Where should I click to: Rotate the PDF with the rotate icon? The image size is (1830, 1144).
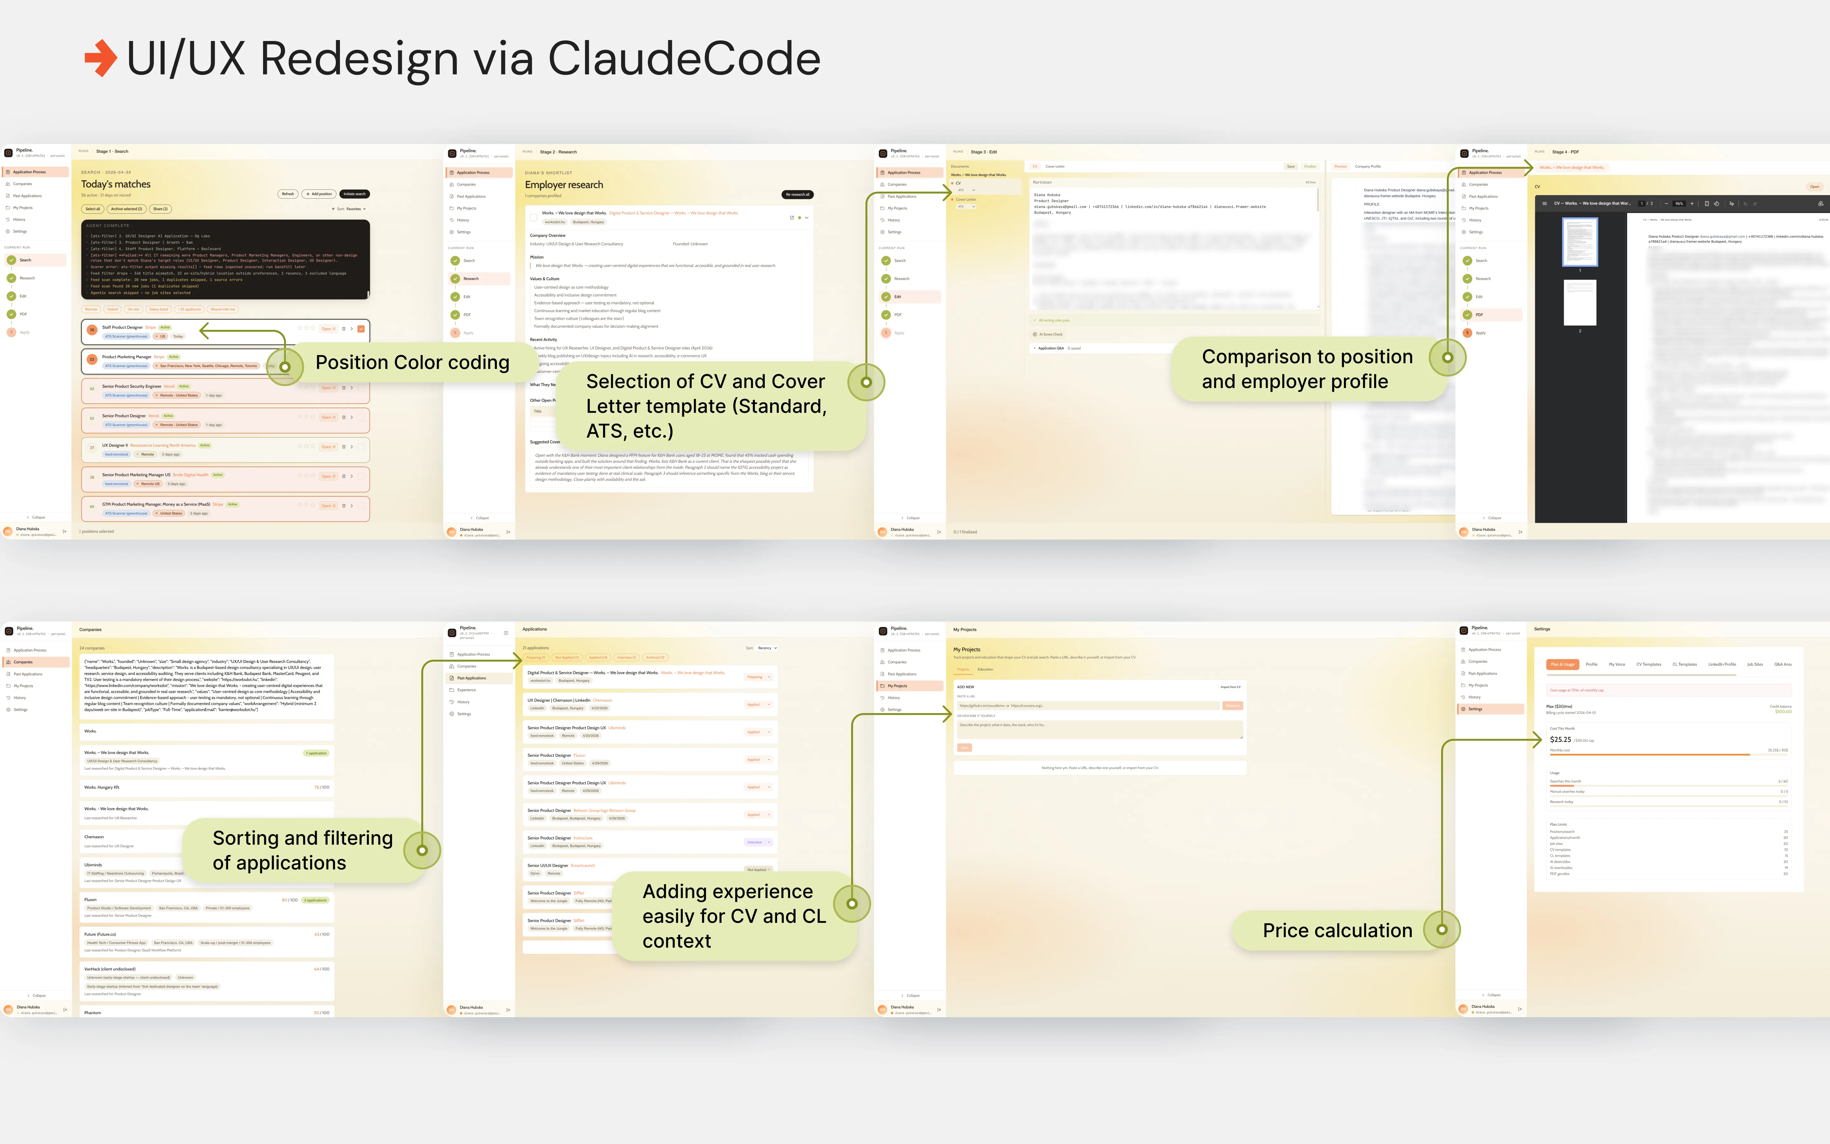tap(1717, 203)
